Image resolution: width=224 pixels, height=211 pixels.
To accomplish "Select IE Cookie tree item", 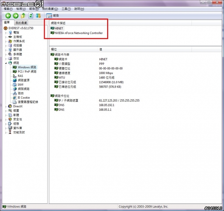I will click(24, 97).
